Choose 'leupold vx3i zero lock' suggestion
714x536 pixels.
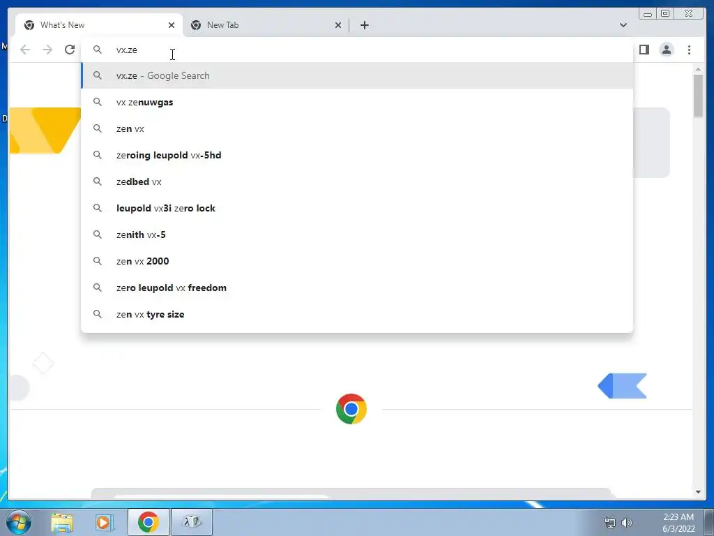click(357, 208)
